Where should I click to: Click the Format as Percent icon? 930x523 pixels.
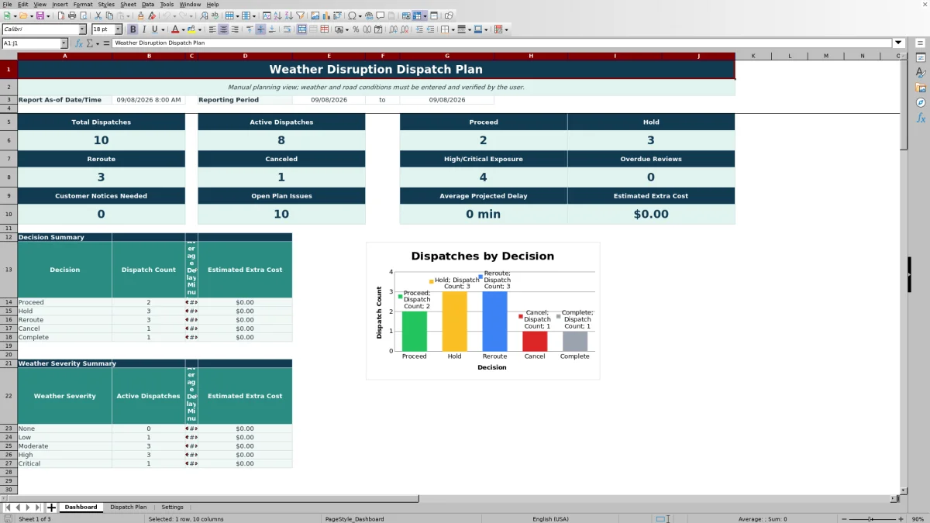point(356,29)
